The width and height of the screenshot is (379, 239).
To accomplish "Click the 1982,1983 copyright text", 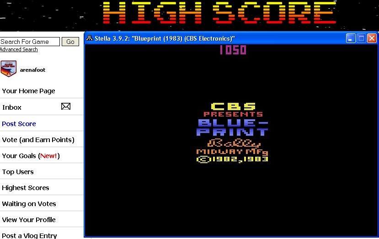I will click(x=232, y=159).
